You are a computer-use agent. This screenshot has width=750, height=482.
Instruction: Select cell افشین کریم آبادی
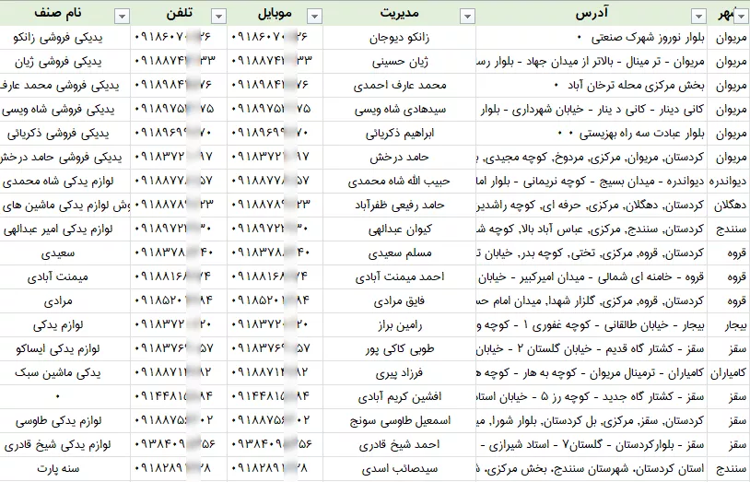point(399,396)
